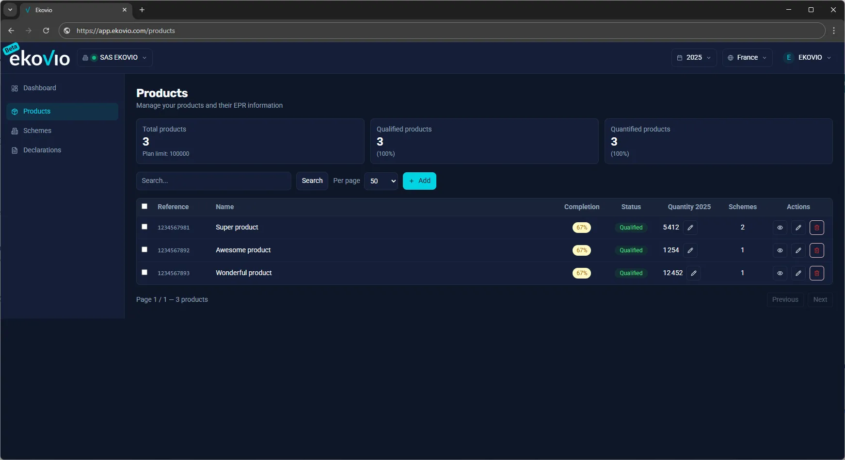The image size is (845, 460).
Task: Edit quantity 5412 pencil icon
Action: (690, 228)
